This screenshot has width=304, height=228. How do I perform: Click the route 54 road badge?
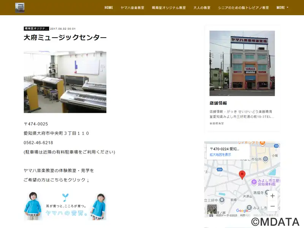(276, 146)
